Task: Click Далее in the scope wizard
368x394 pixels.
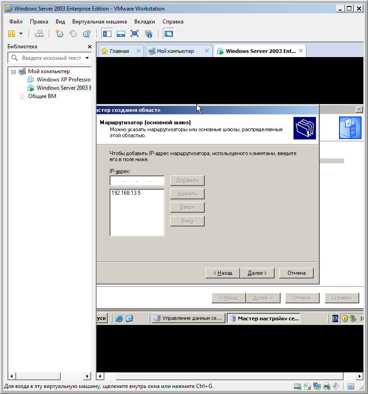Action: [x=257, y=273]
